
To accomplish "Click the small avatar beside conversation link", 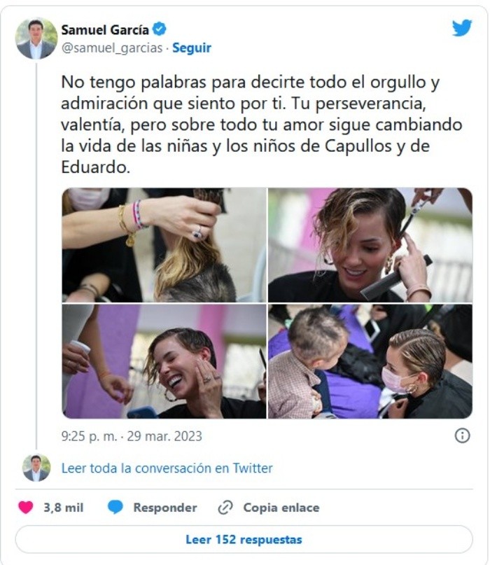I will [x=36, y=468].
